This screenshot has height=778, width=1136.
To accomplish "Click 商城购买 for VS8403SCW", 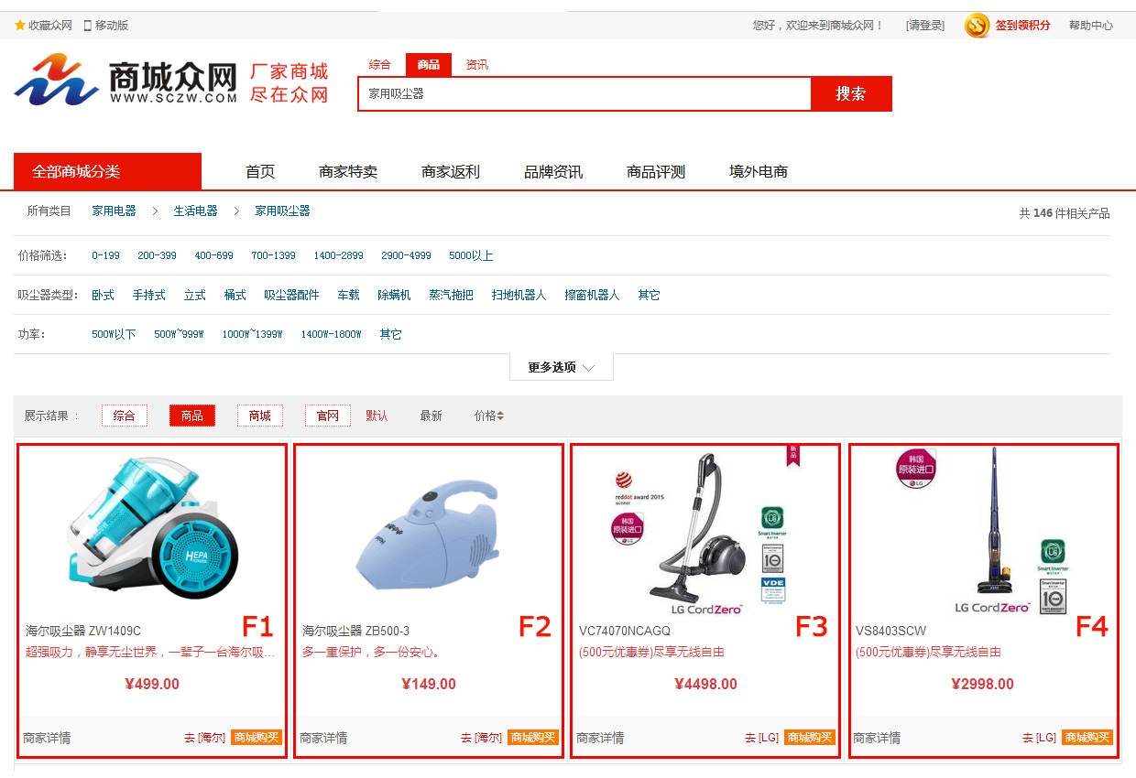I will [1087, 738].
